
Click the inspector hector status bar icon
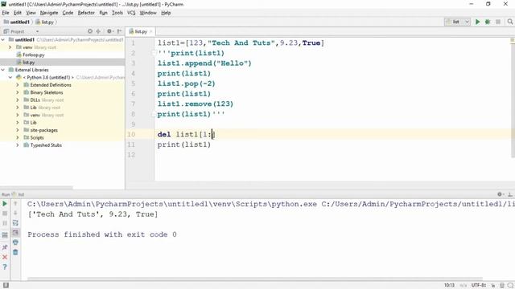coord(502,286)
